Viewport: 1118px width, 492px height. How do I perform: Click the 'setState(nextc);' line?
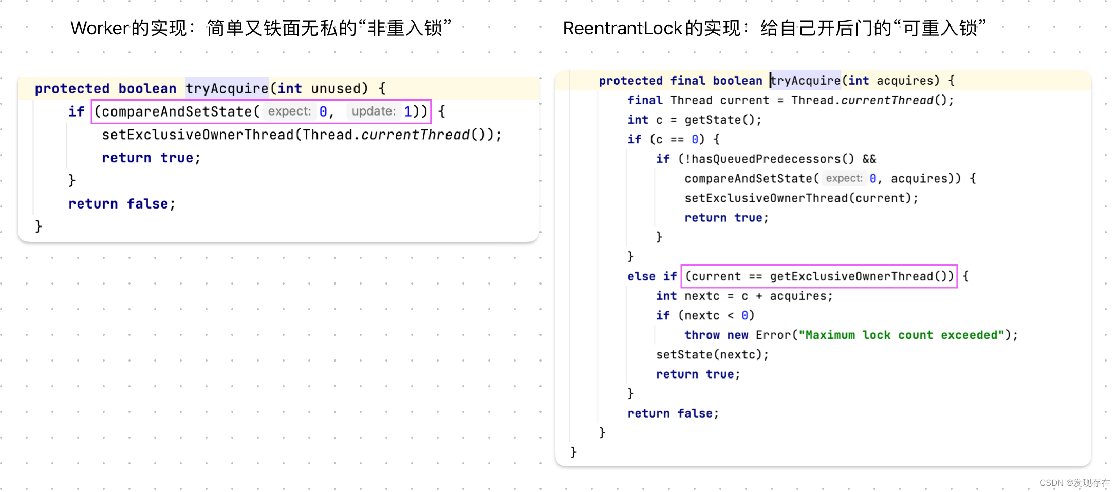pyautogui.click(x=713, y=354)
